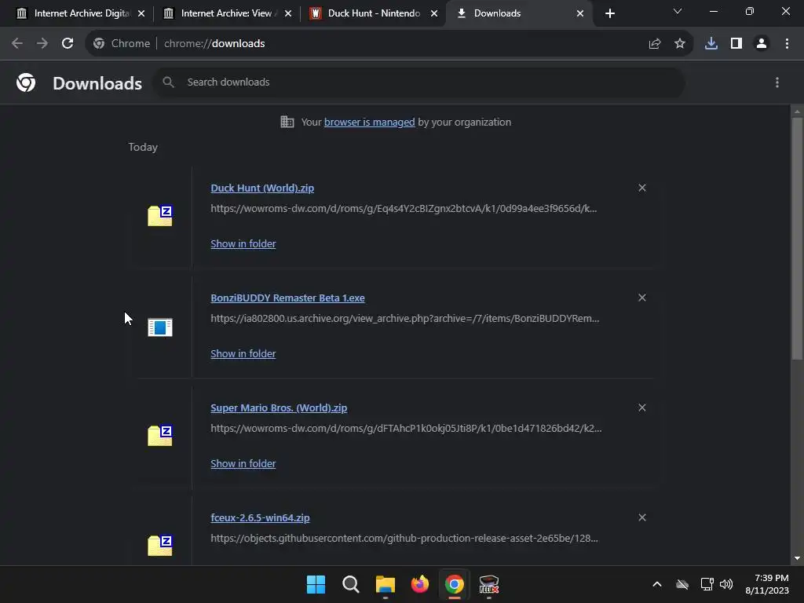This screenshot has width=804, height=603.
Task: Show Super Mario Bros. (World).zip in folder
Action: click(x=243, y=463)
